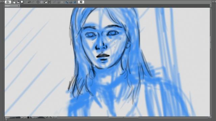Image resolution: width=216 pixels, height=121 pixels.
Task: Click the Clear (delete) icon in the command bar
Action: (x=38, y=2)
